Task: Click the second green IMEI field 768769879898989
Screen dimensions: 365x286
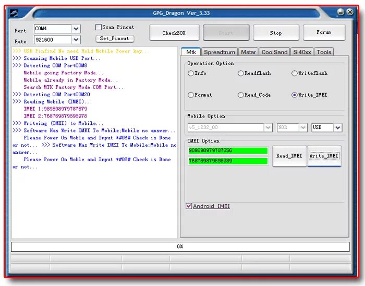Action: (x=228, y=161)
